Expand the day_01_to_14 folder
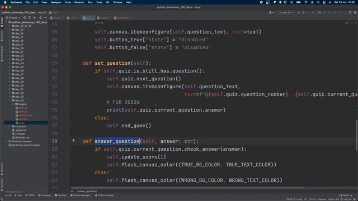The image size is (358, 201). [x=10, y=26]
